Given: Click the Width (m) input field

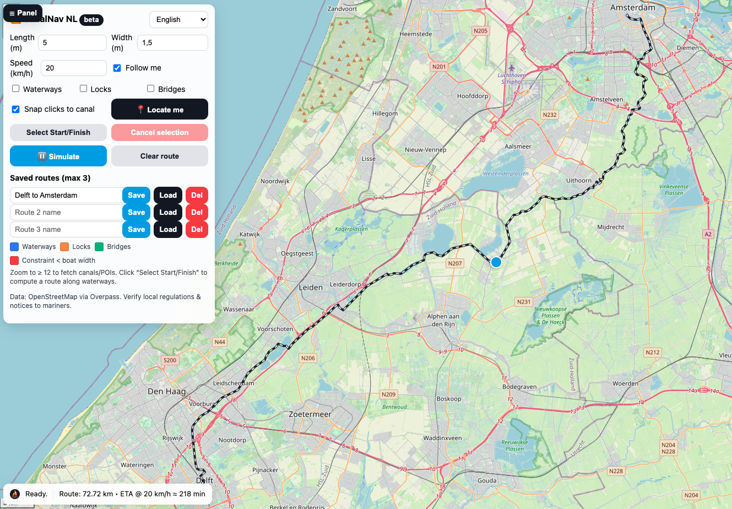Looking at the screenshot, I should pos(172,42).
